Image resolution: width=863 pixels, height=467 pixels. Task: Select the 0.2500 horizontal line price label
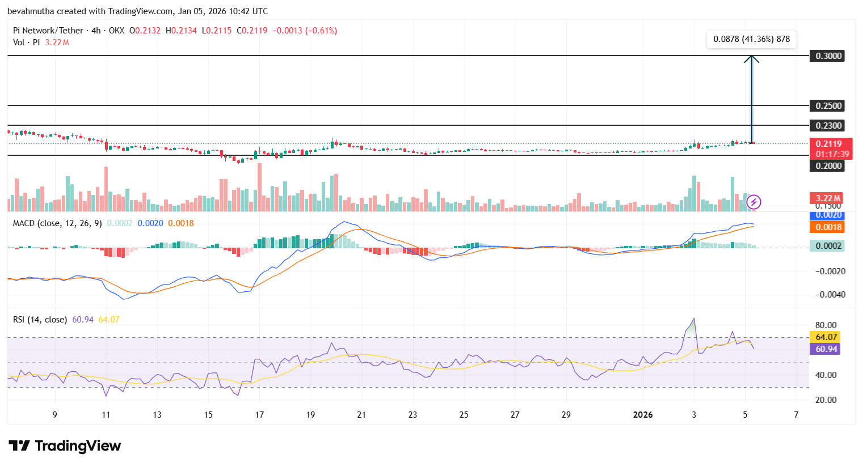coord(828,106)
